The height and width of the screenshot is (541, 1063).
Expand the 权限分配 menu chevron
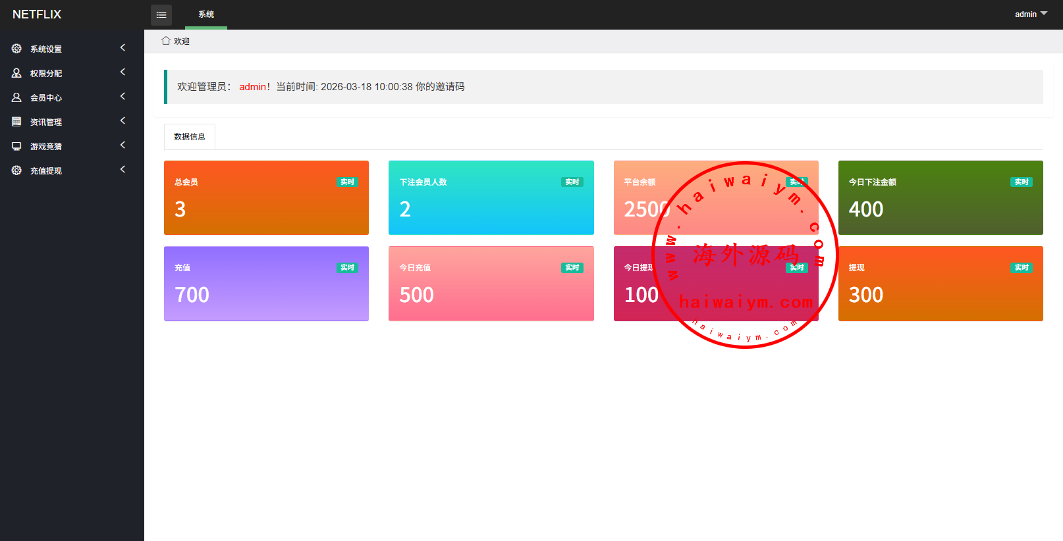(x=123, y=72)
